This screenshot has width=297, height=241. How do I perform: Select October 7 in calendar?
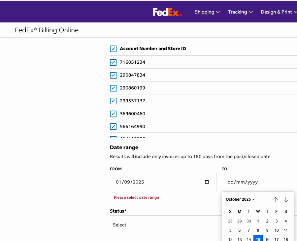tap(249, 230)
